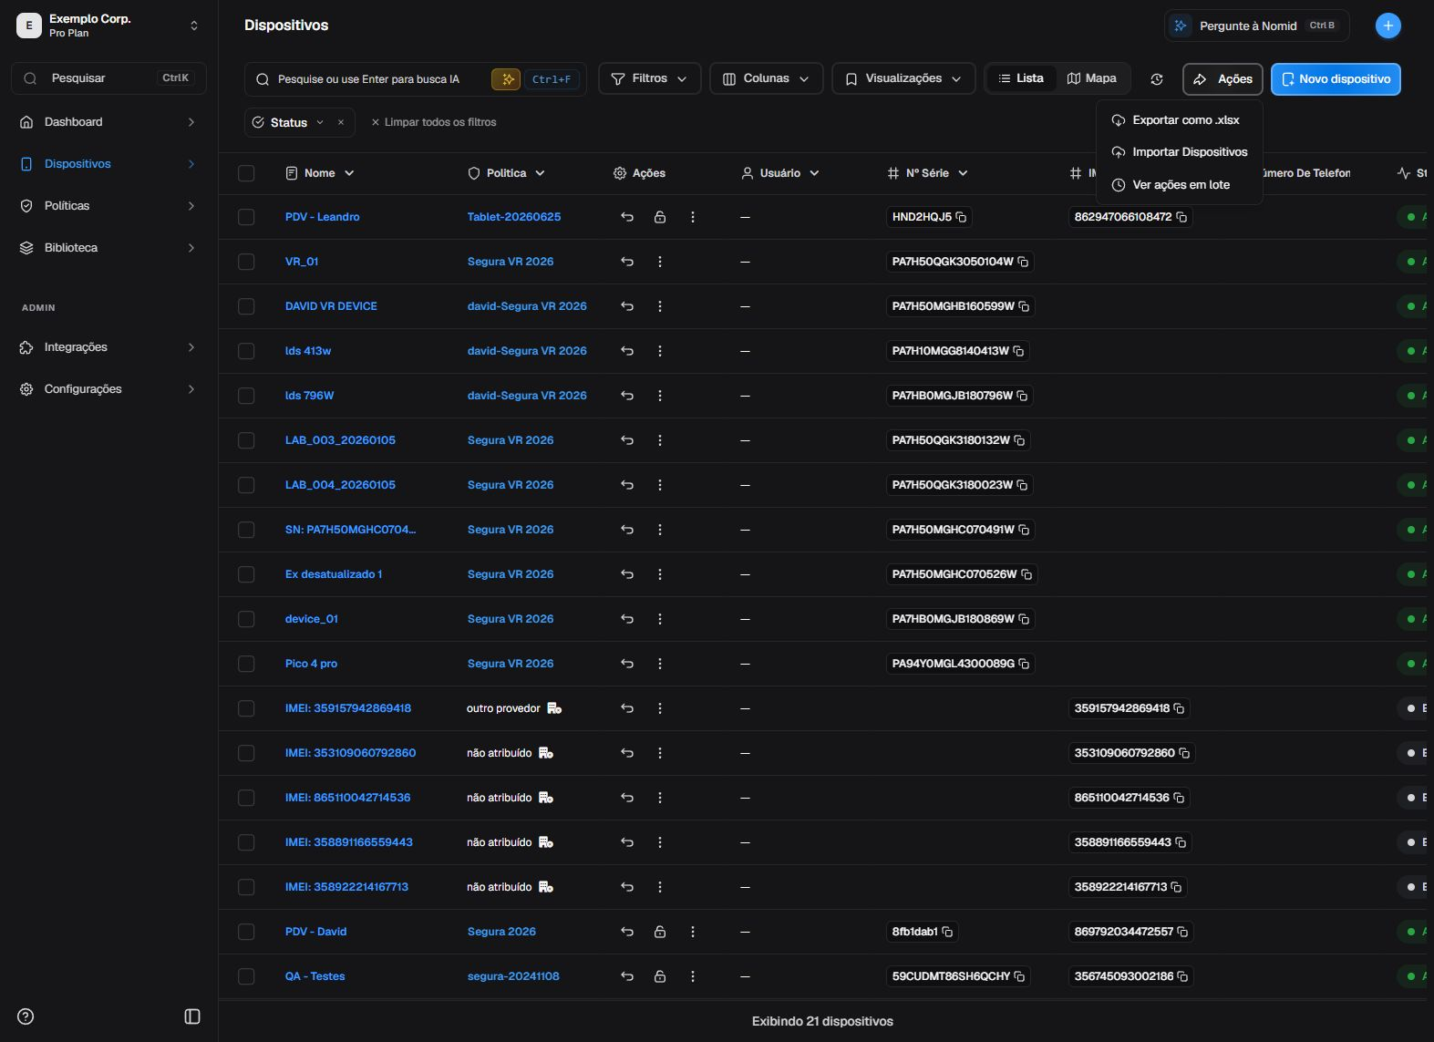Click the refresh icon beside the Mapa toggle
Screen dimensions: 1434x1042
click(1157, 79)
